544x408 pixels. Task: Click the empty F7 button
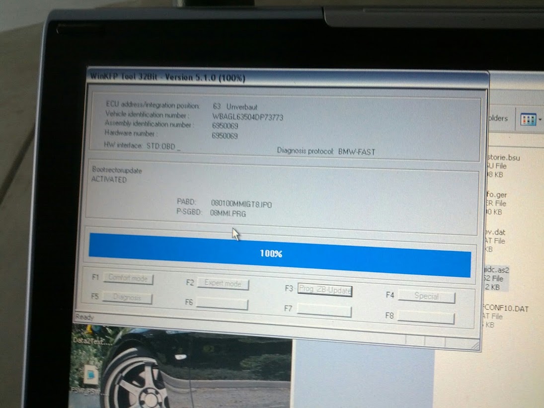[324, 310]
